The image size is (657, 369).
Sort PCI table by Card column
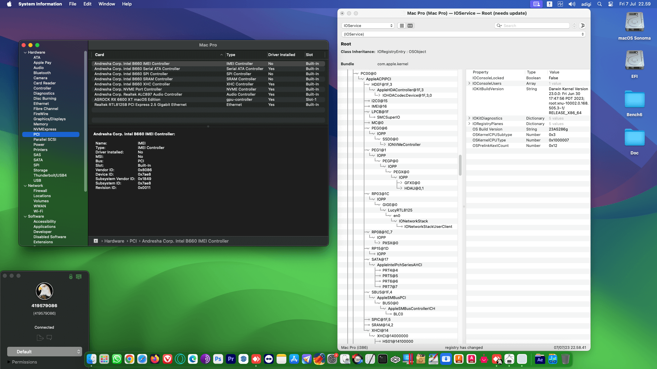pos(158,55)
